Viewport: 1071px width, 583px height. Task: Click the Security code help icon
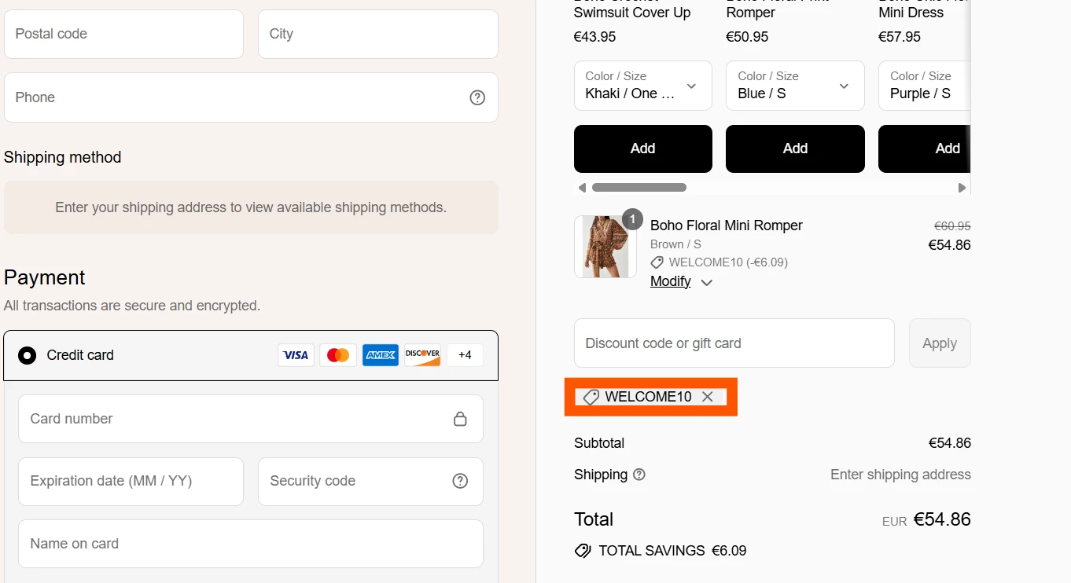tap(460, 481)
